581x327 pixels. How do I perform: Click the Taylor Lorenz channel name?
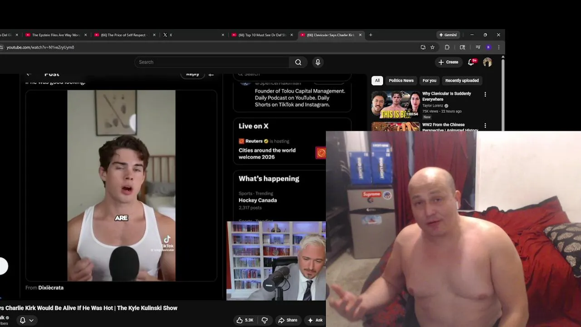[433, 105]
